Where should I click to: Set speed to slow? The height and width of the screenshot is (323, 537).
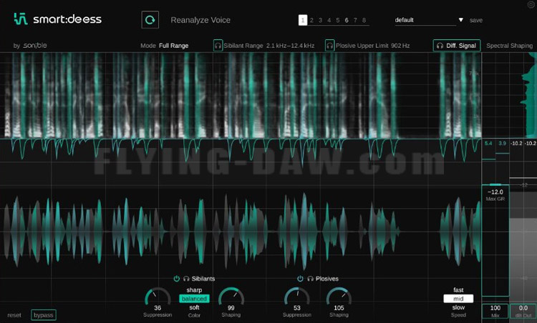(458, 307)
